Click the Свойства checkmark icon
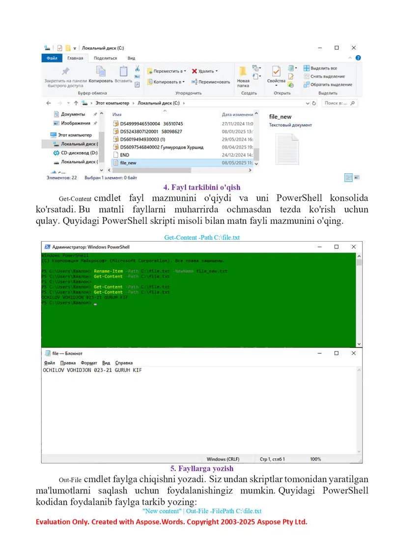 [x=276, y=71]
